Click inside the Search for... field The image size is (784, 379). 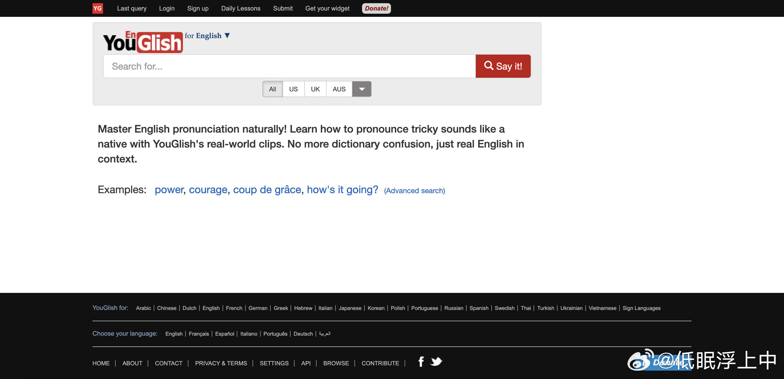289,66
